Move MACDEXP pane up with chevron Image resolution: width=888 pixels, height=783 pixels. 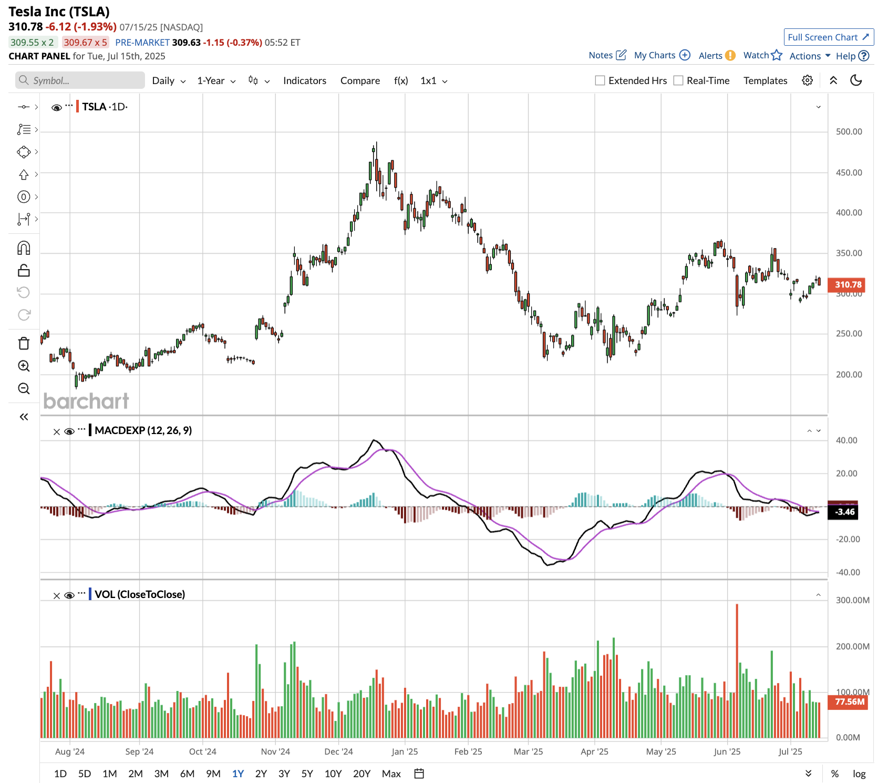(x=809, y=431)
